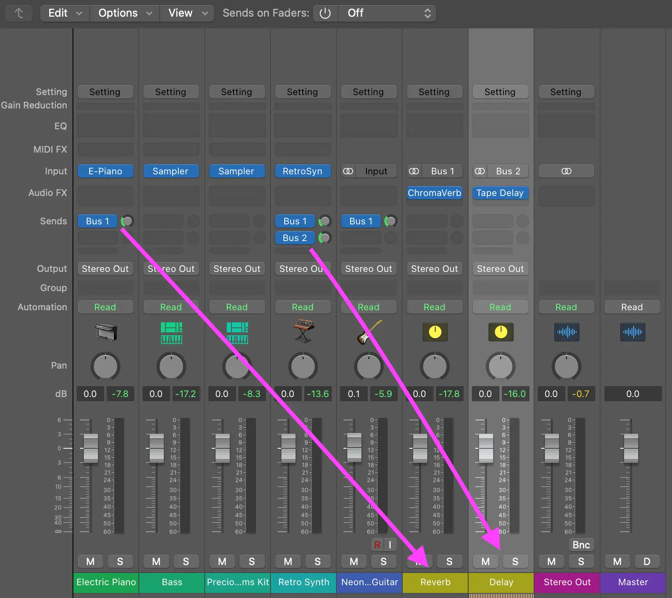Viewport: 672px width, 598px height.
Task: Open Bass channel Setting menu
Action: point(171,92)
